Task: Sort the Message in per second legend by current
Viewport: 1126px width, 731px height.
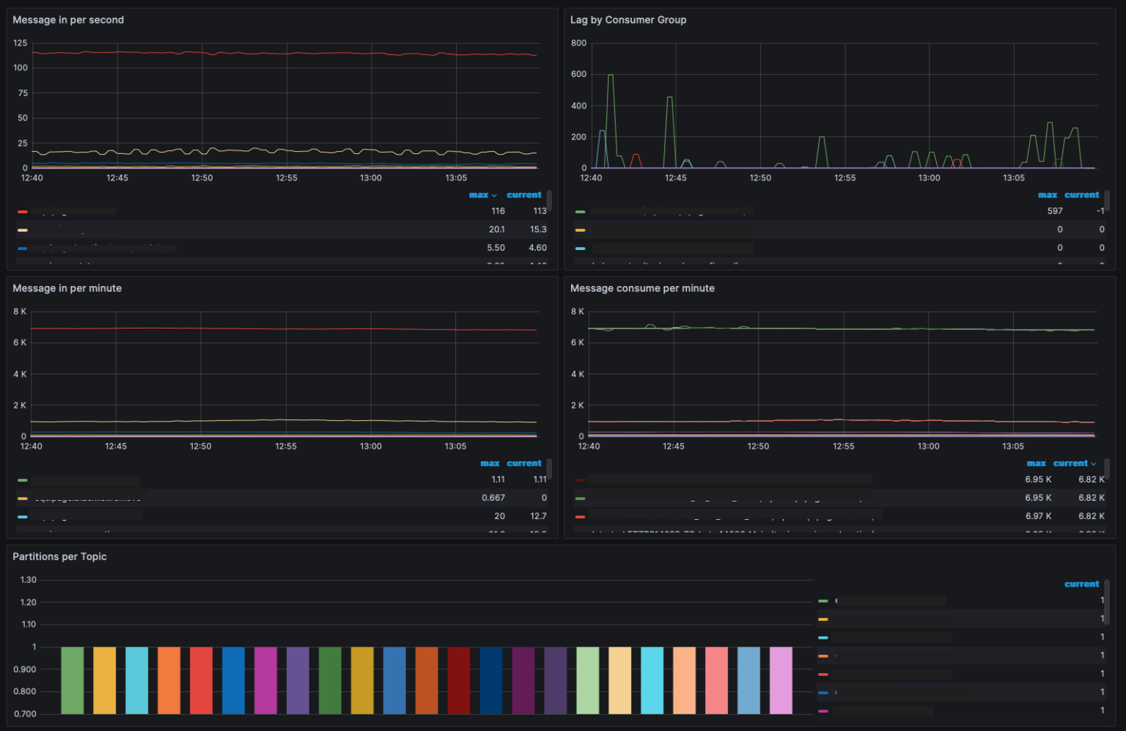Action: pyautogui.click(x=524, y=194)
